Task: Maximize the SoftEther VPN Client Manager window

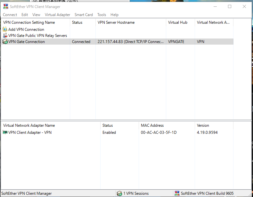Action: click(230, 6)
